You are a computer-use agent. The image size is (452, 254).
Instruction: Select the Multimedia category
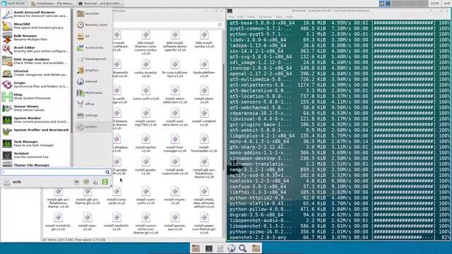(x=93, y=92)
